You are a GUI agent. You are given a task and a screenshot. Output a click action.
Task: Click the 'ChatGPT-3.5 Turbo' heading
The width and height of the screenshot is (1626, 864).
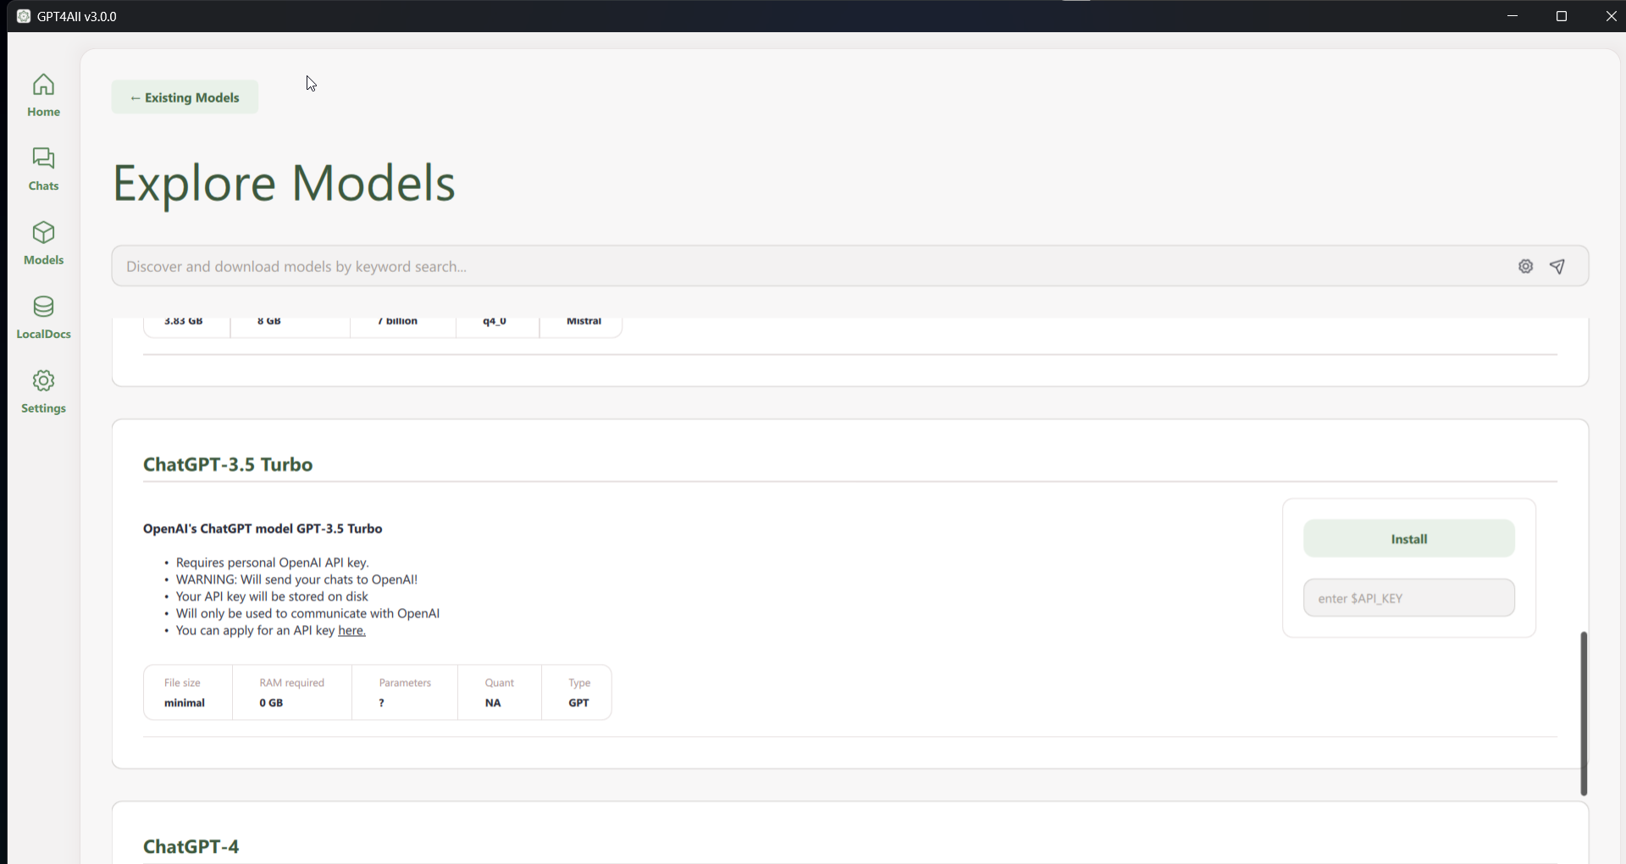(228, 464)
